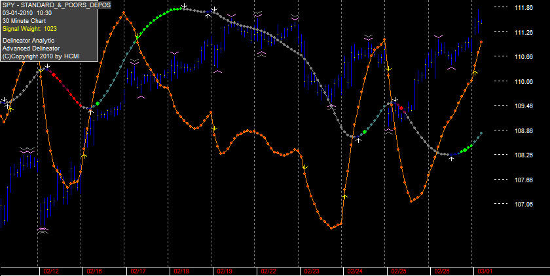Click yellow arrow on orange line above 03/01
Viewport: 550px width, 276px height.
pos(475,72)
